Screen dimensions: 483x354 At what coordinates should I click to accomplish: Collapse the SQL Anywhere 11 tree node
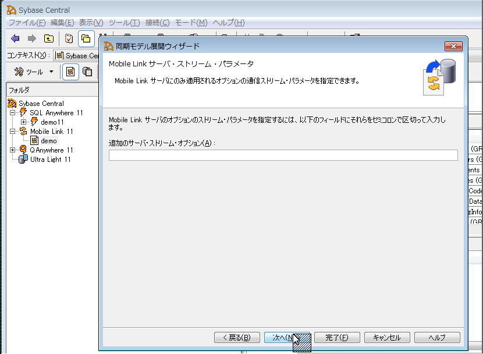[x=13, y=113]
